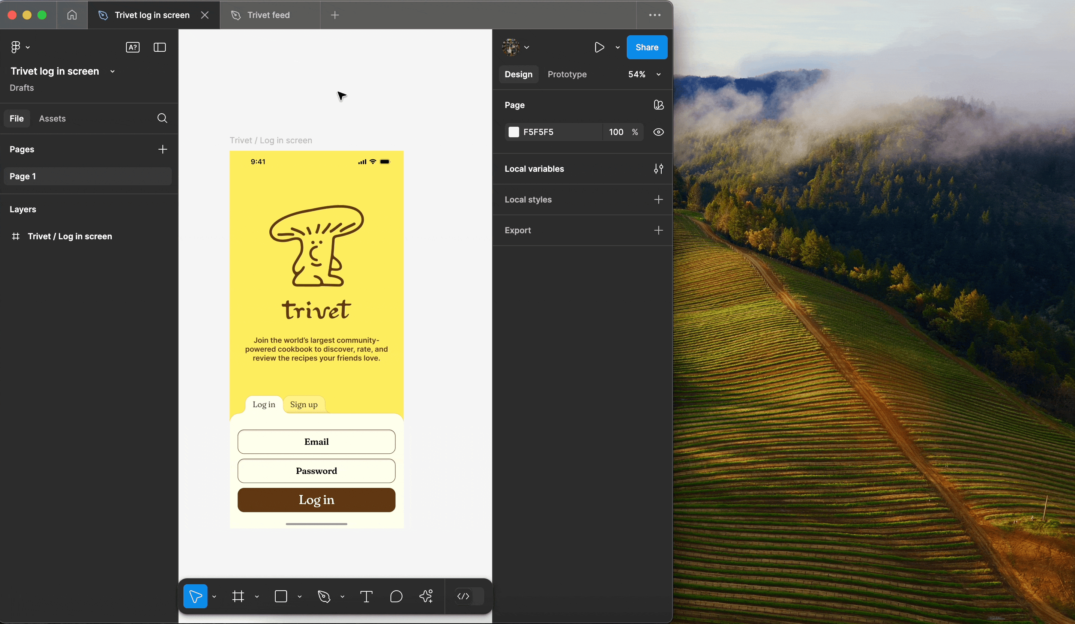Click the F5F5F5 page color swatch
Image resolution: width=1075 pixels, height=624 pixels.
coord(513,132)
